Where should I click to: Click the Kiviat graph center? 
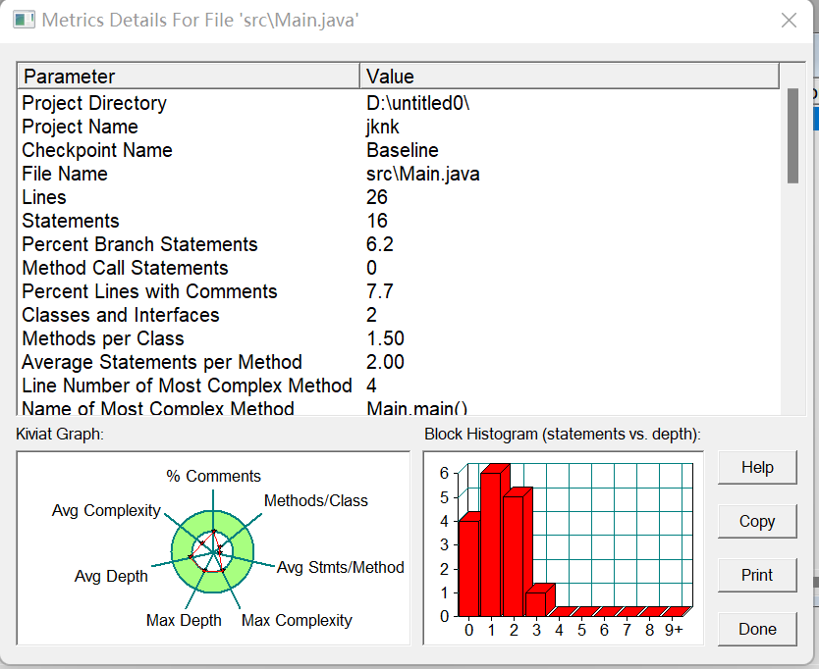[213, 551]
